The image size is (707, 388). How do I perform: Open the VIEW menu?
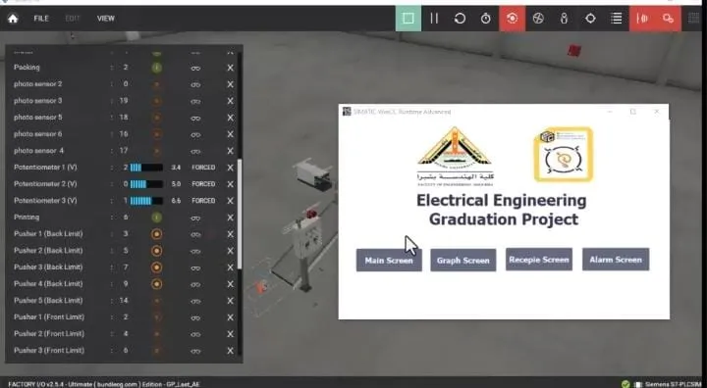pos(105,19)
